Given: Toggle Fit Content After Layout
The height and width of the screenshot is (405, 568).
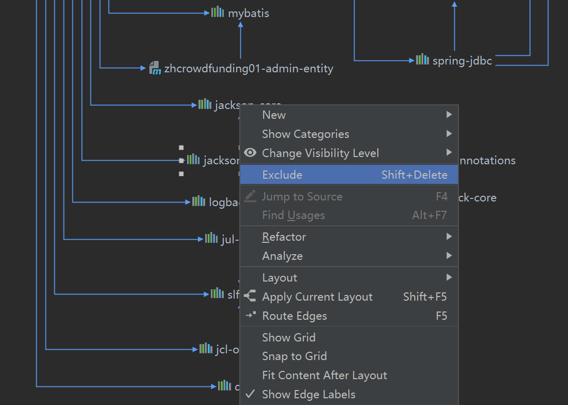Looking at the screenshot, I should pyautogui.click(x=349, y=376).
